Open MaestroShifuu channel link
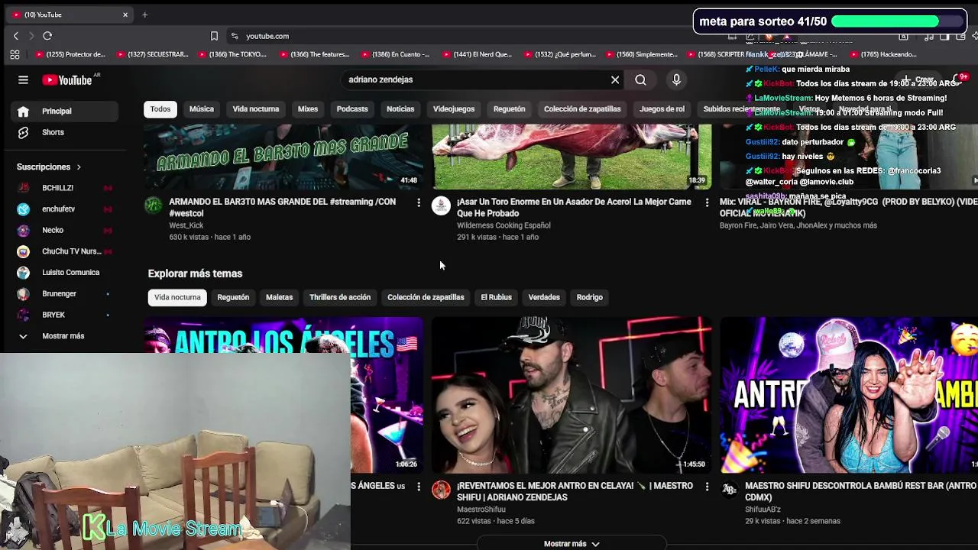Screen dimensions: 978x550 point(481,510)
